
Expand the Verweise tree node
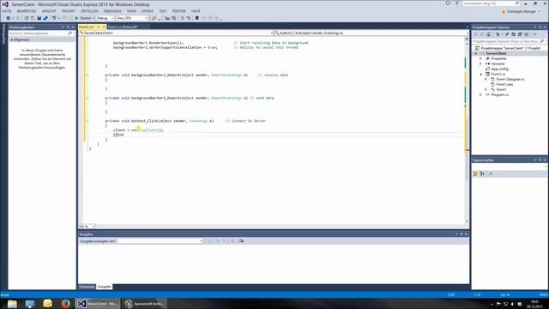tap(480, 64)
